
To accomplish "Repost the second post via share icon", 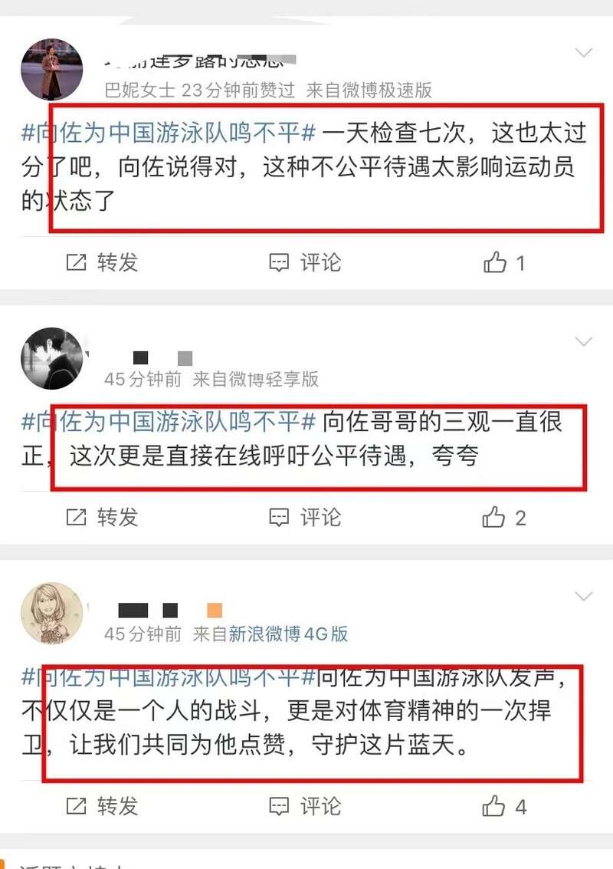I will click(x=76, y=517).
